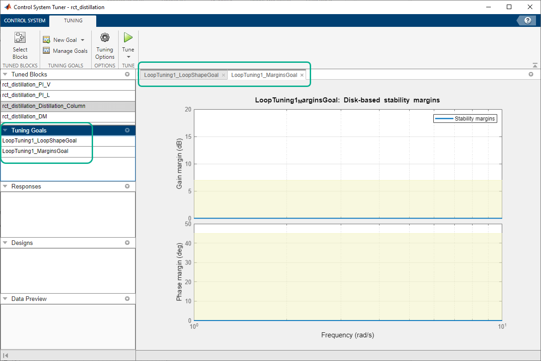Open the help question mark icon

pos(528,20)
